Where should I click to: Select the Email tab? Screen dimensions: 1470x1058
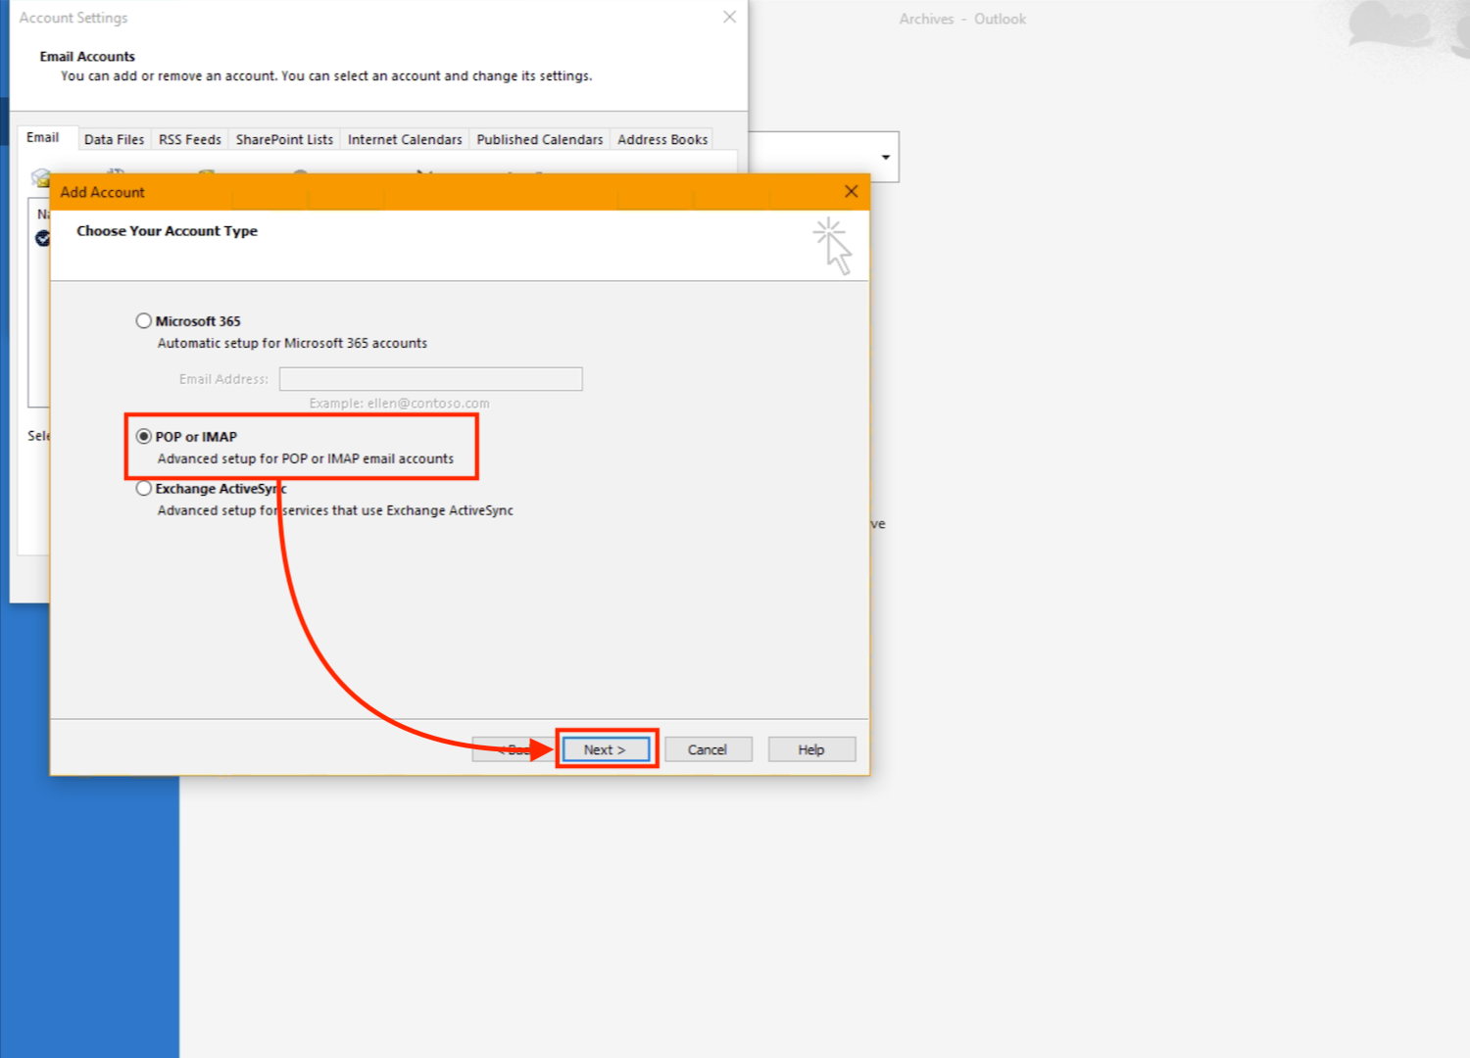[x=42, y=138]
